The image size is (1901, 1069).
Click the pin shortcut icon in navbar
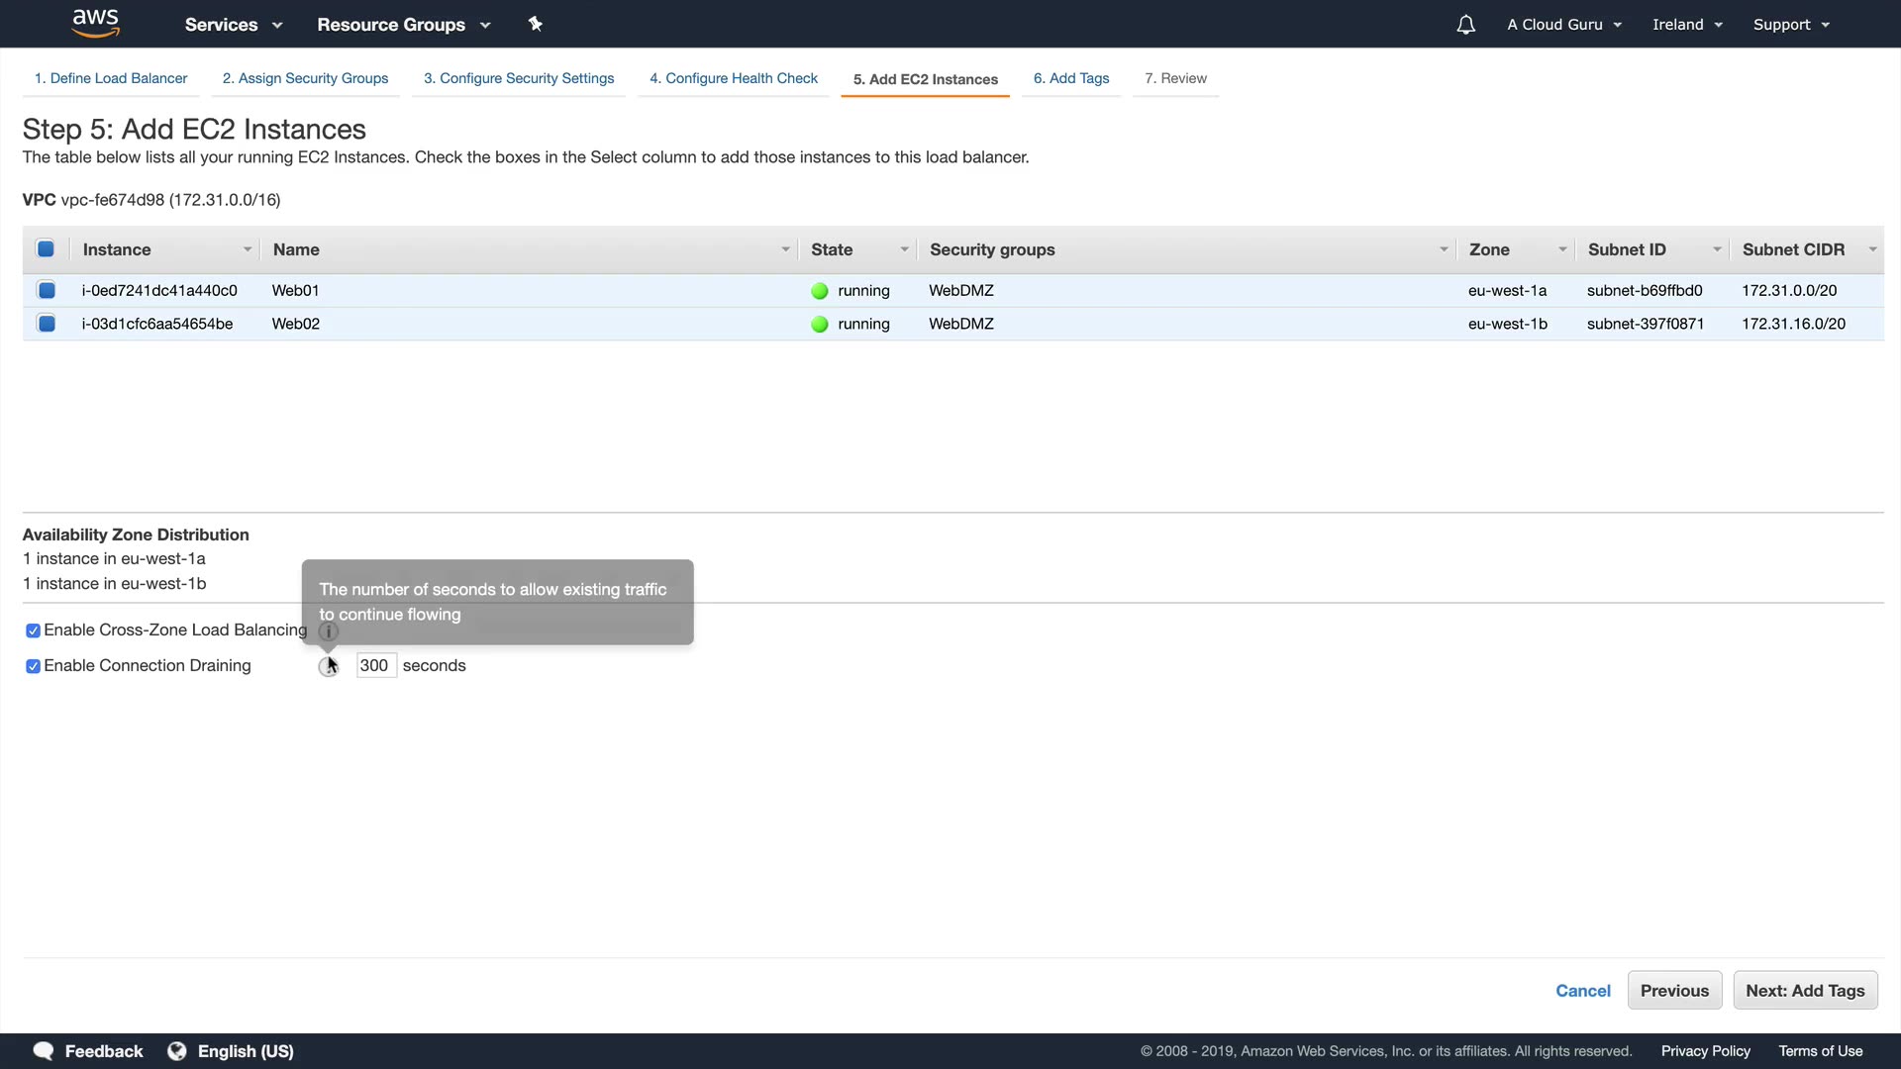pos(535,24)
